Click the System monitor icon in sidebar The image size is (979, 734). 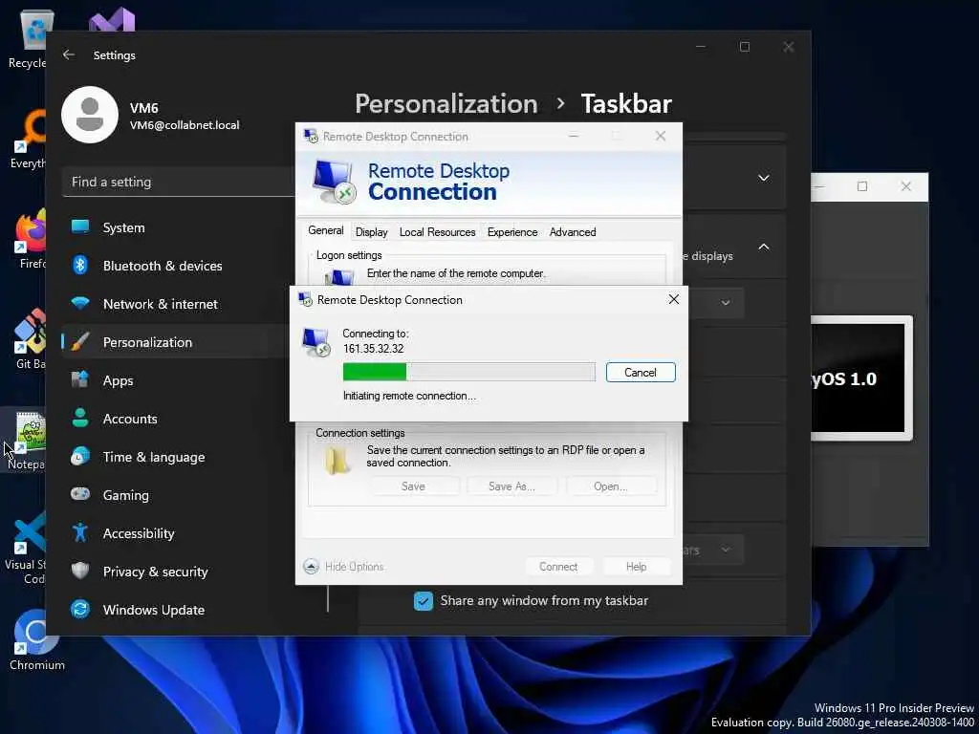80,227
